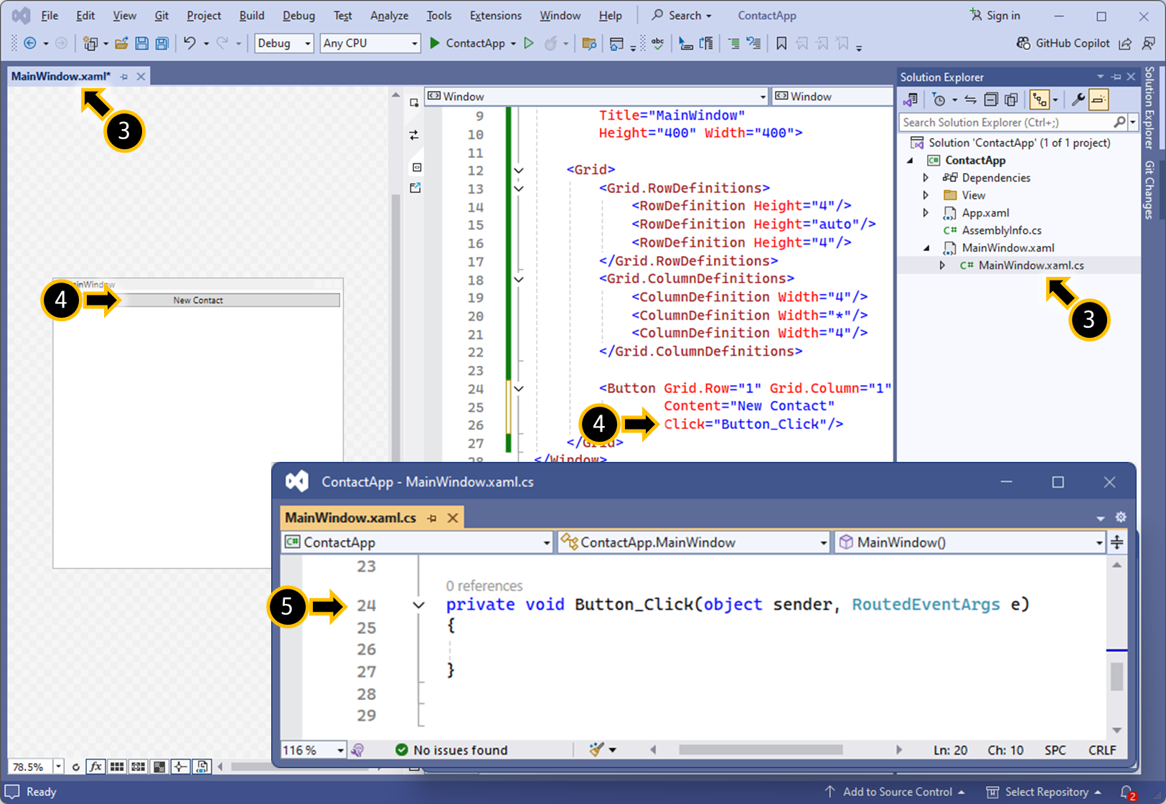
Task: Toggle effects fx button in designer
Action: tap(95, 767)
